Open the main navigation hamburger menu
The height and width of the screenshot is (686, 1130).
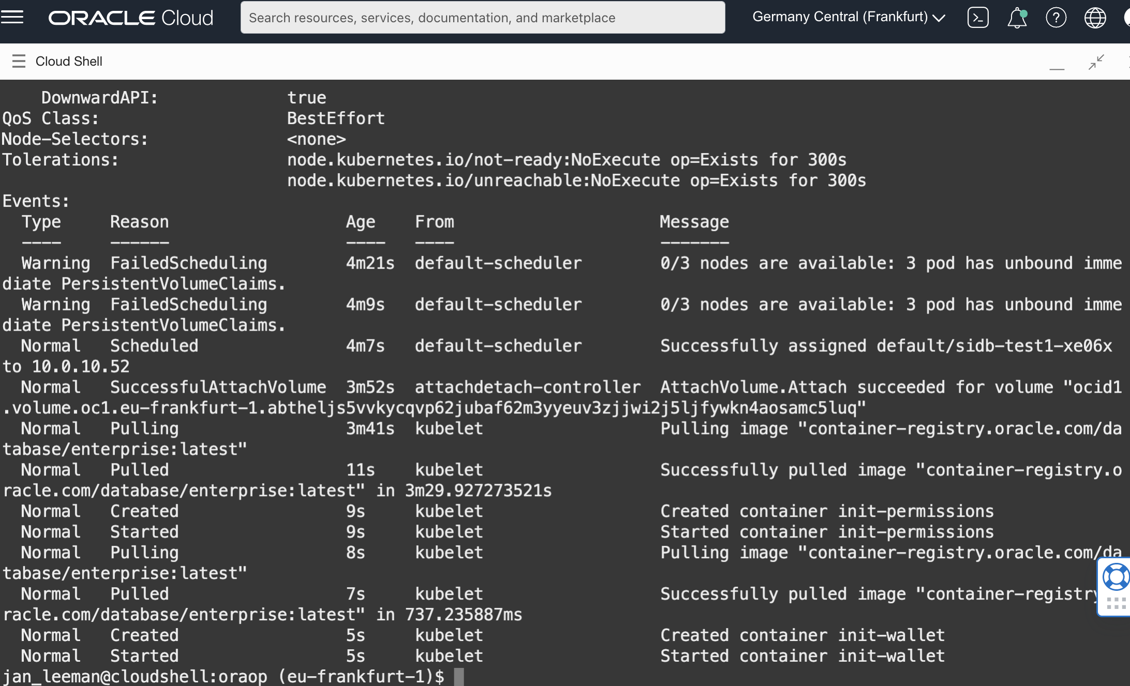[x=12, y=18]
